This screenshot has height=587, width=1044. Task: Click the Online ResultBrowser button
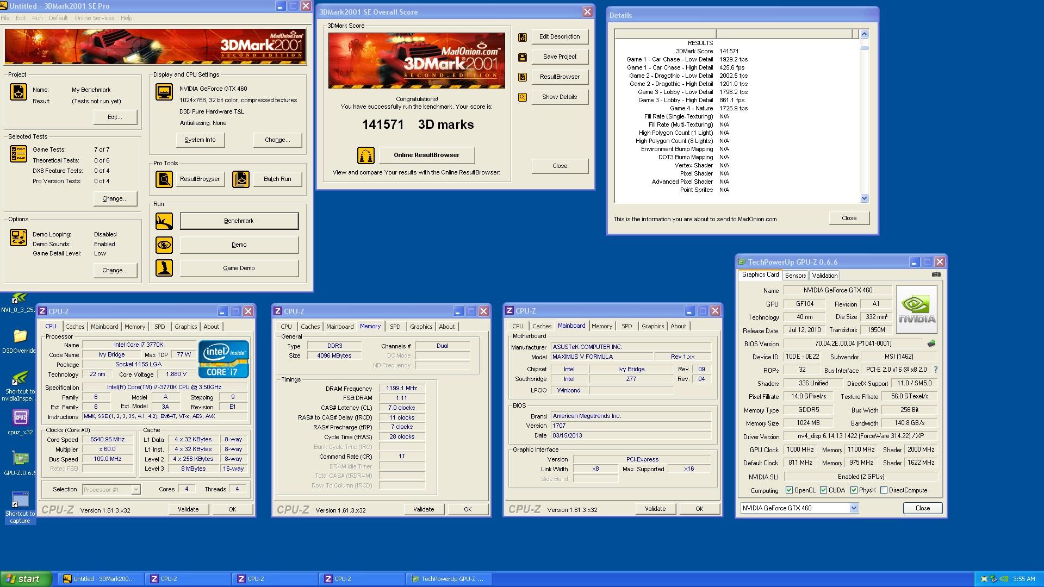click(x=427, y=155)
